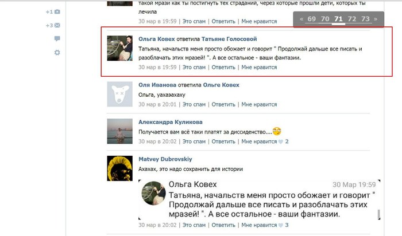Screen dimensions: 402x236
Task: Open Matvey Dubrovskiy's avatar thumbnail
Action: [119, 168]
